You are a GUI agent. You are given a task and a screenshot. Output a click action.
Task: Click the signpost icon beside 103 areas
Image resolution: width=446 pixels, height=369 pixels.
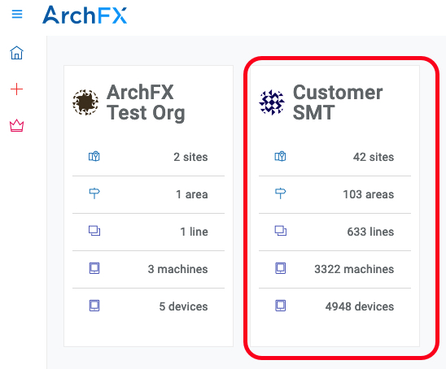point(281,193)
